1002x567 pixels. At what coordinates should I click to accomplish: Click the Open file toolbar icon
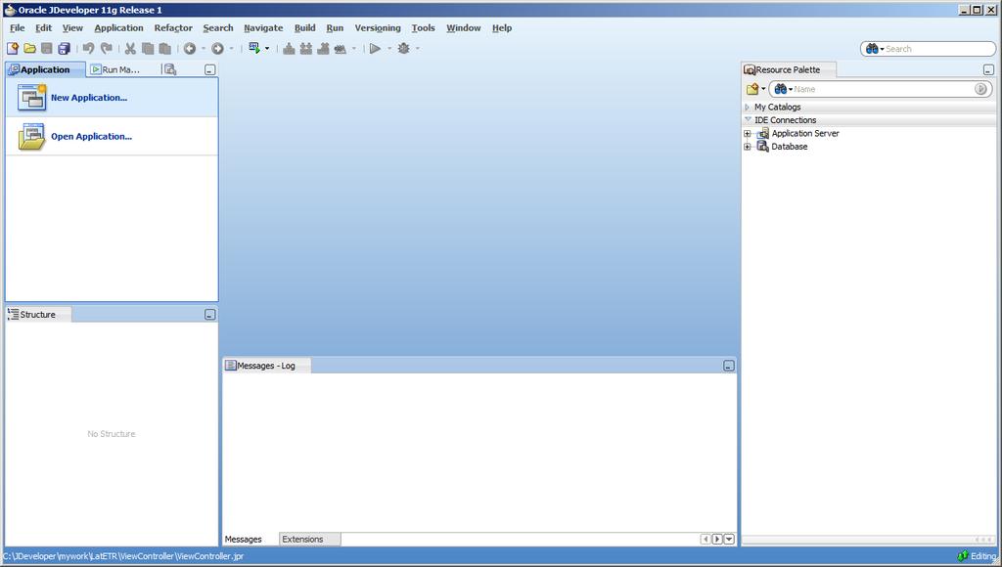(29, 49)
